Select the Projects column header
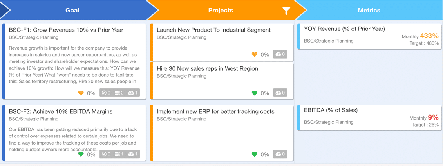443x166 pixels. point(221,11)
